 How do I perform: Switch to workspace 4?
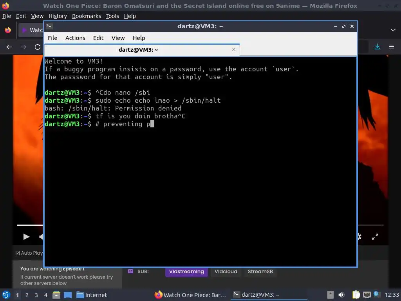coord(46,295)
